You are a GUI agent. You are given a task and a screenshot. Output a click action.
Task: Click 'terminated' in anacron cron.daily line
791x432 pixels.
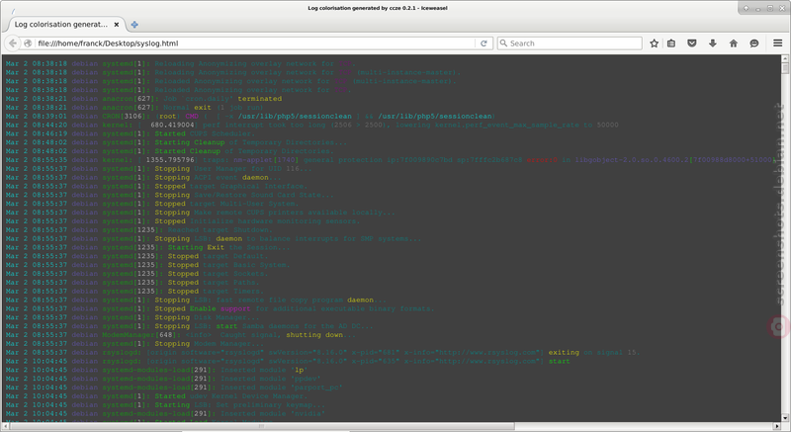[x=260, y=99]
